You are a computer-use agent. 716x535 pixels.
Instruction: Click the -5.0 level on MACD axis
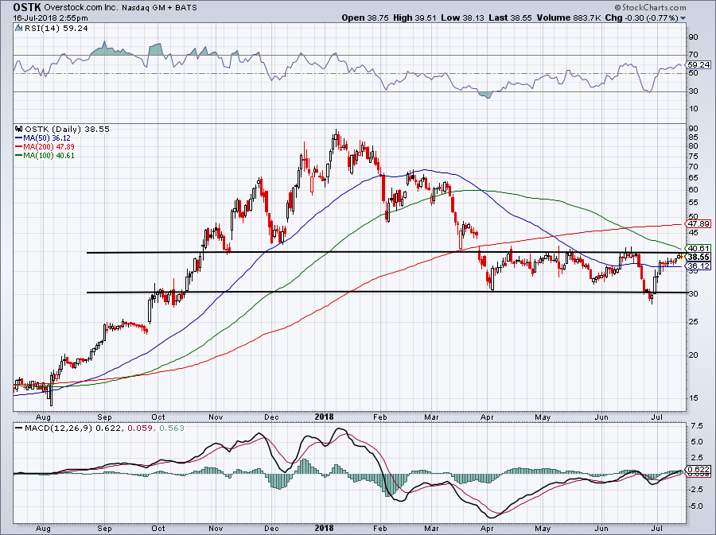(696, 506)
